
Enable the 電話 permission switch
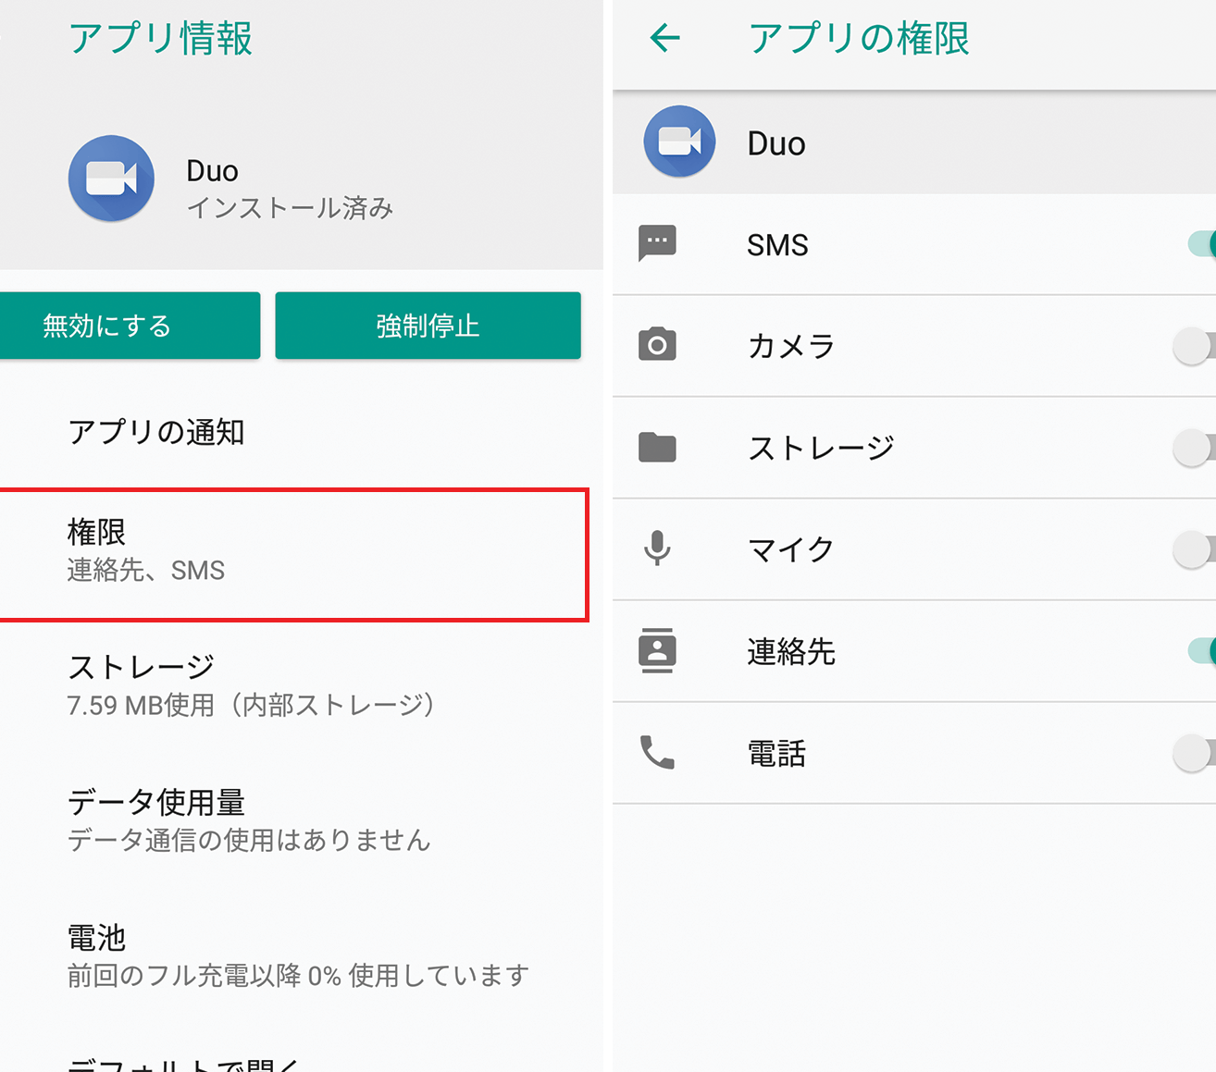point(1194,754)
